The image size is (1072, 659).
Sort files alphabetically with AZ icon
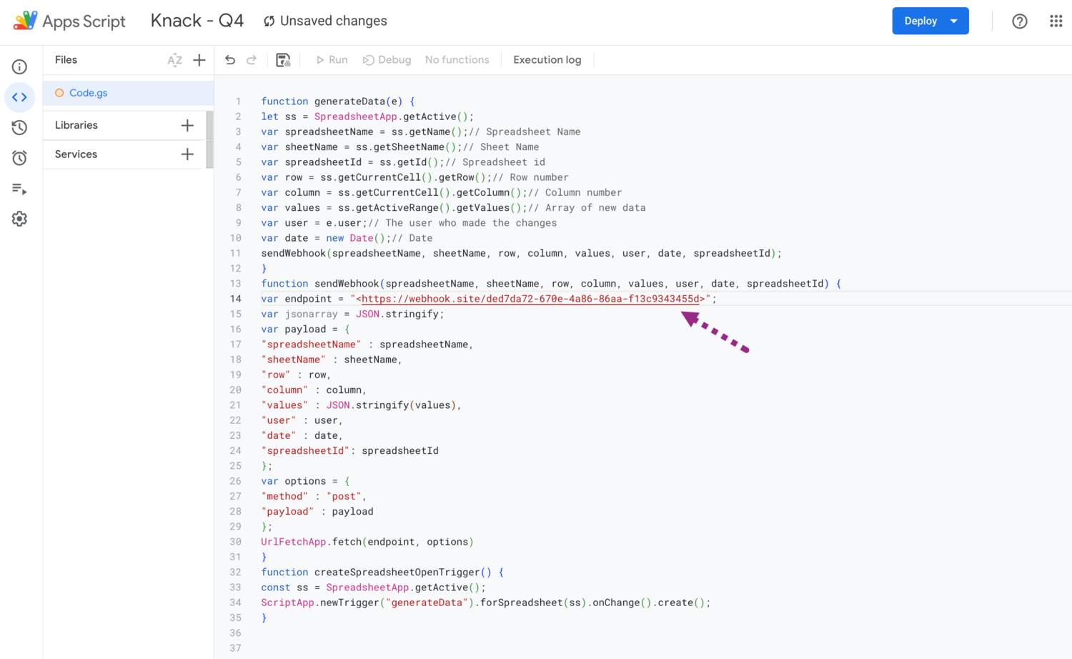[x=174, y=60]
